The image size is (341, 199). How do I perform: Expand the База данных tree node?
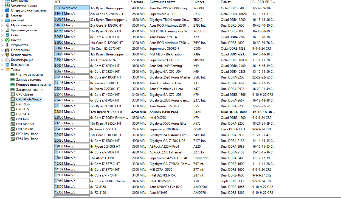2,65
